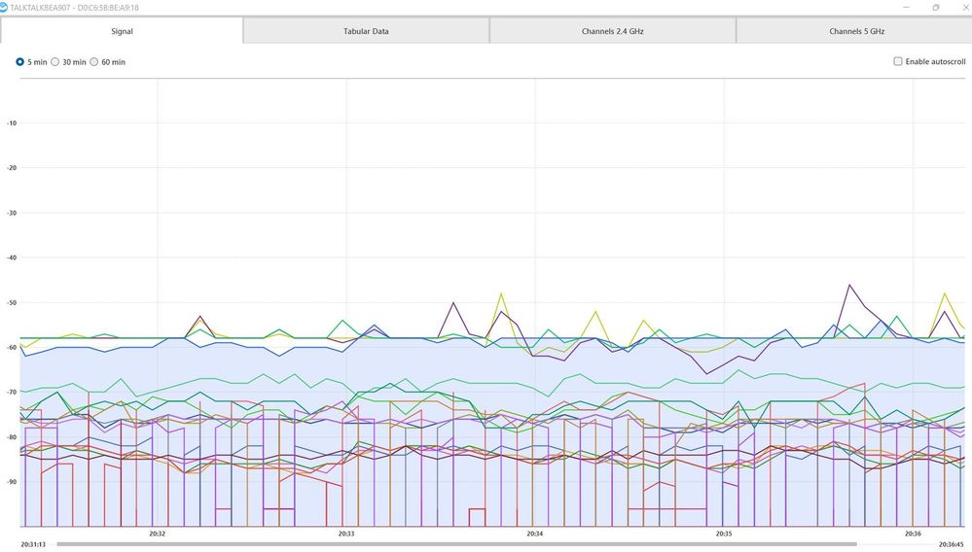Click empty scrollbar track right of thumb

(895, 544)
